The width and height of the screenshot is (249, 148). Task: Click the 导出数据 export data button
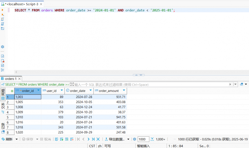[115, 139]
